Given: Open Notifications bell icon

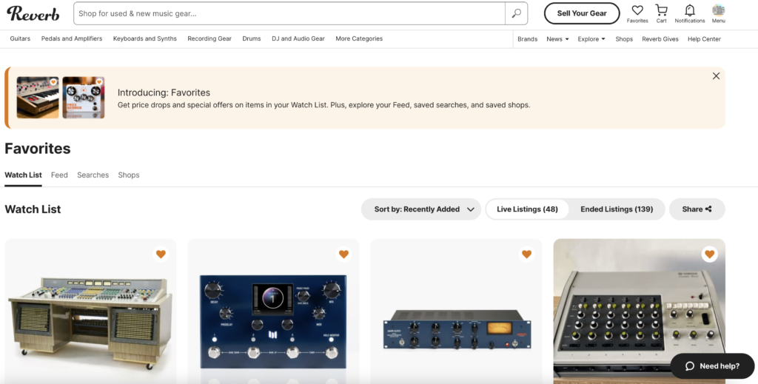Looking at the screenshot, I should pos(690,11).
